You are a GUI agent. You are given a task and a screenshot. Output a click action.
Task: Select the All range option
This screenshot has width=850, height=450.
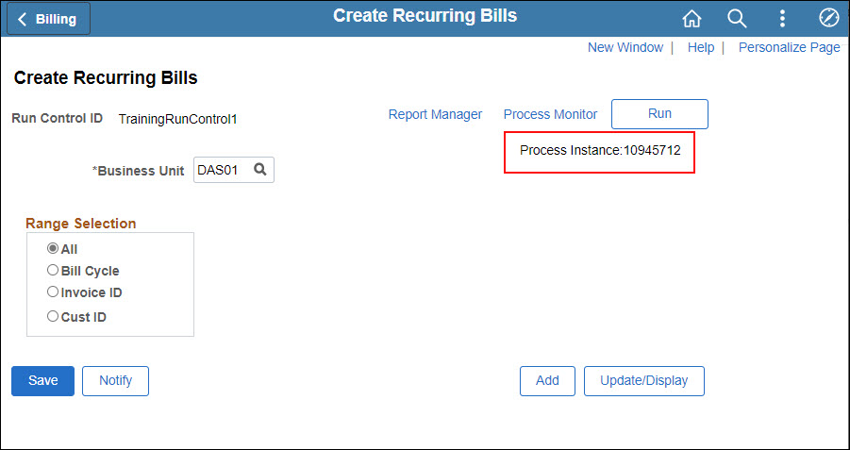(x=53, y=249)
